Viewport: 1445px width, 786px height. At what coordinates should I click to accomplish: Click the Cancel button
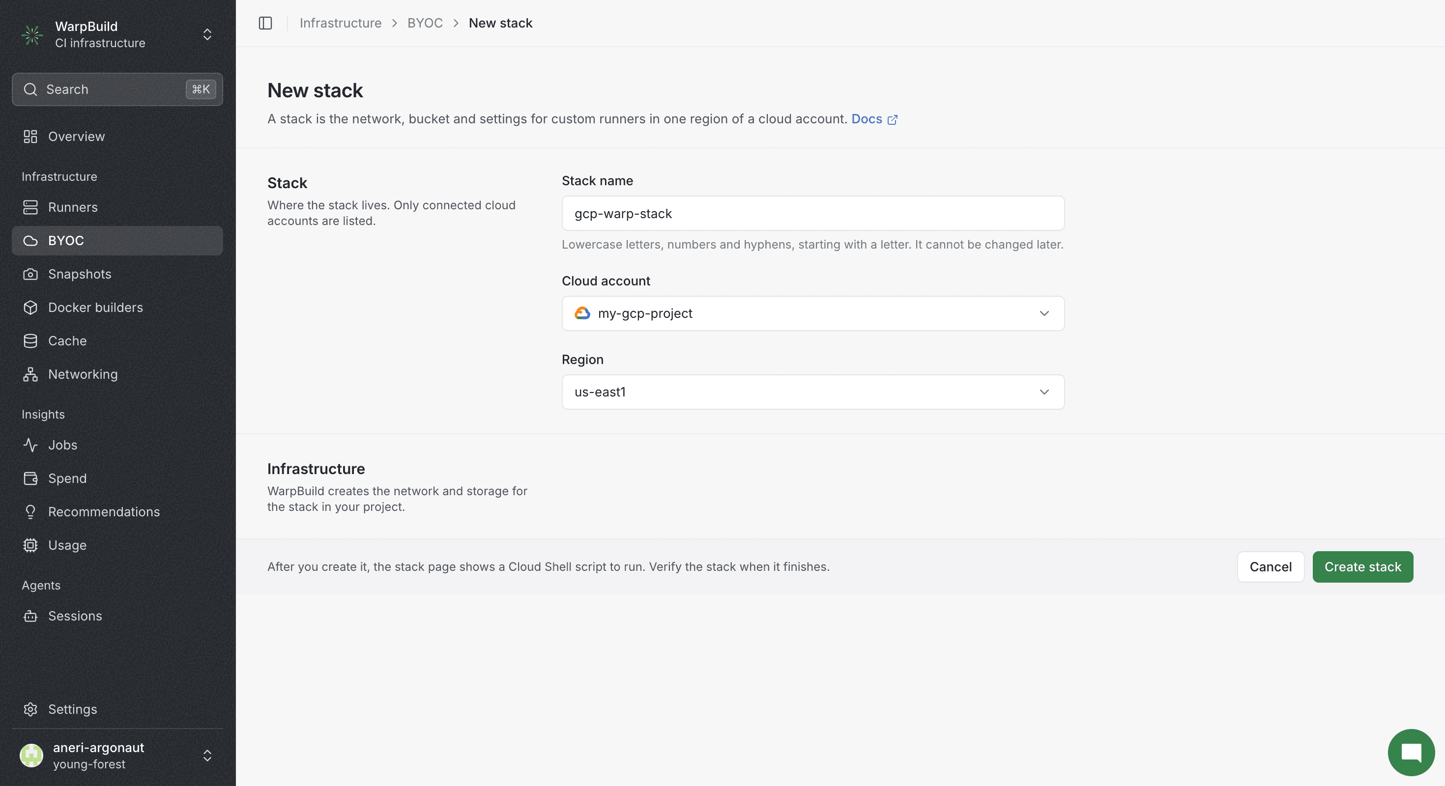(x=1271, y=567)
